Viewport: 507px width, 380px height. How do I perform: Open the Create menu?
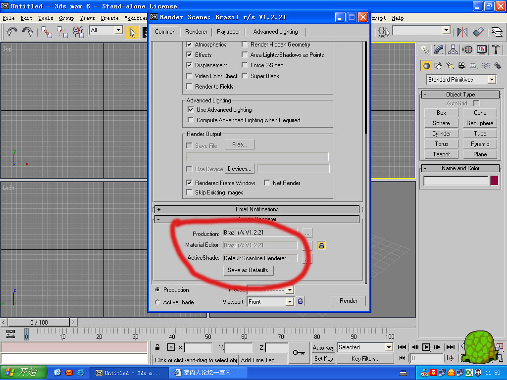[109, 18]
